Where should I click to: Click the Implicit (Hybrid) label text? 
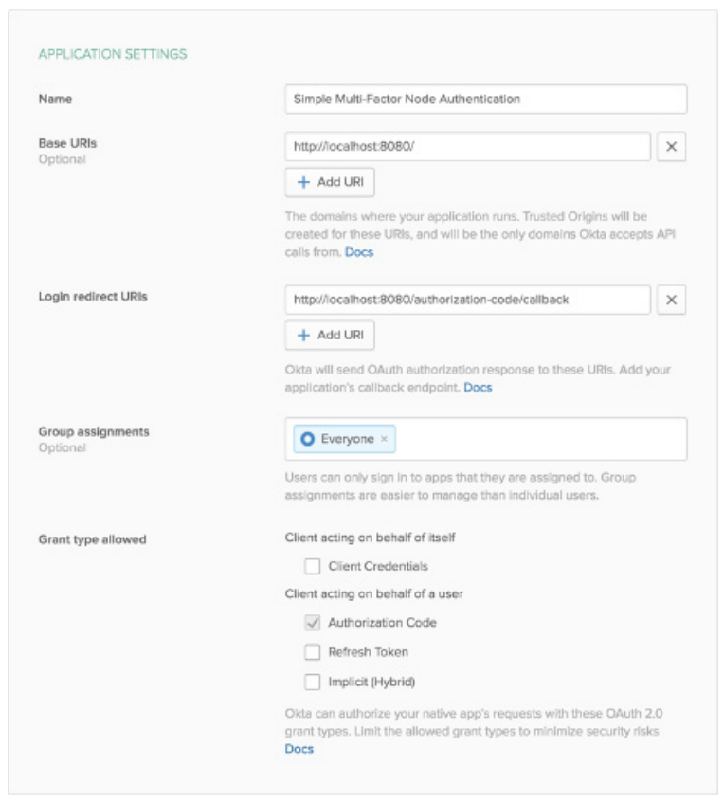pyautogui.click(x=371, y=682)
